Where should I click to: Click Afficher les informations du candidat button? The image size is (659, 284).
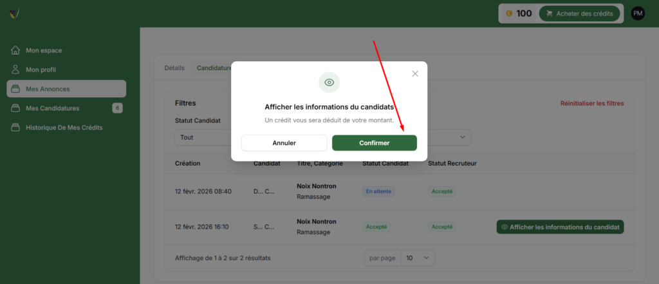coord(560,227)
